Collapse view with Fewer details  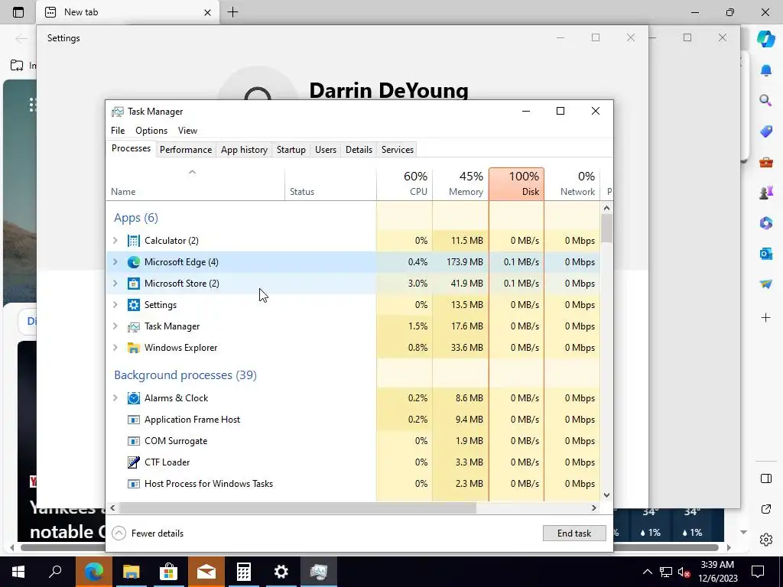coord(148,533)
